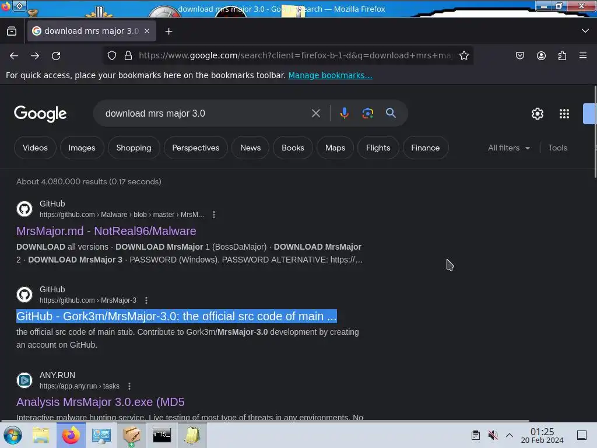Switch to the Perspectives filter
This screenshot has width=597, height=448.
coord(196,148)
